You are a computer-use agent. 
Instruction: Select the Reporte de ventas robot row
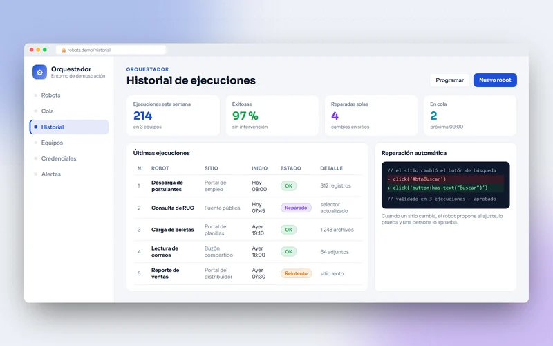[x=247, y=273]
